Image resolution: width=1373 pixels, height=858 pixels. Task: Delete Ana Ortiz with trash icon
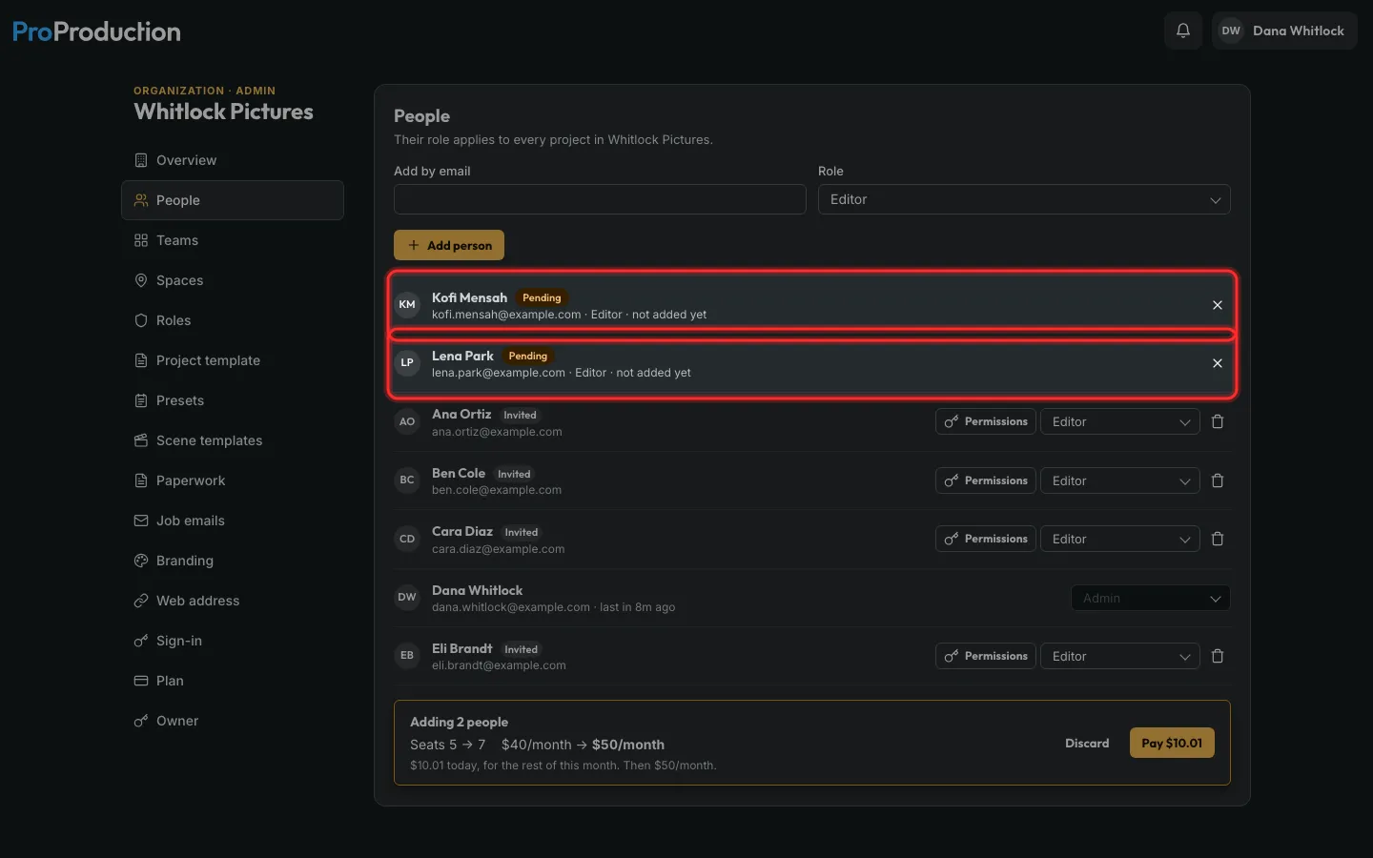(x=1218, y=421)
